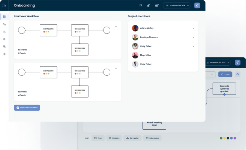Click the "12 Events" label
The image size is (246, 150).
22,91
